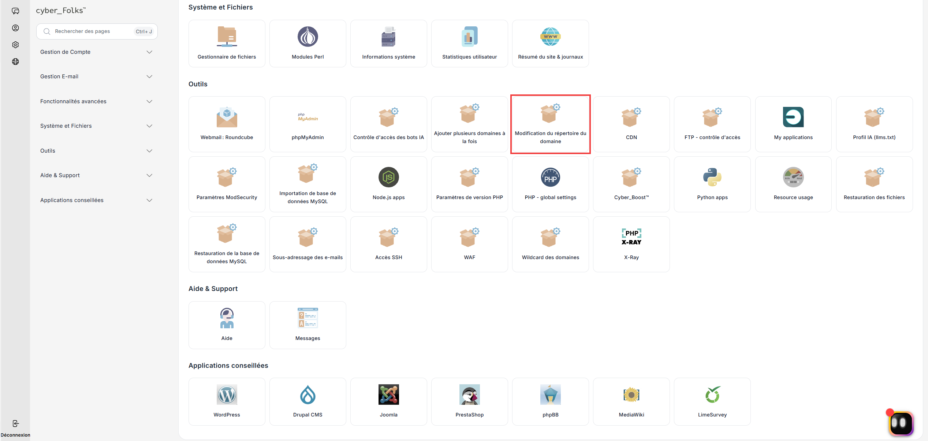Open Accès SSH tool

(388, 244)
